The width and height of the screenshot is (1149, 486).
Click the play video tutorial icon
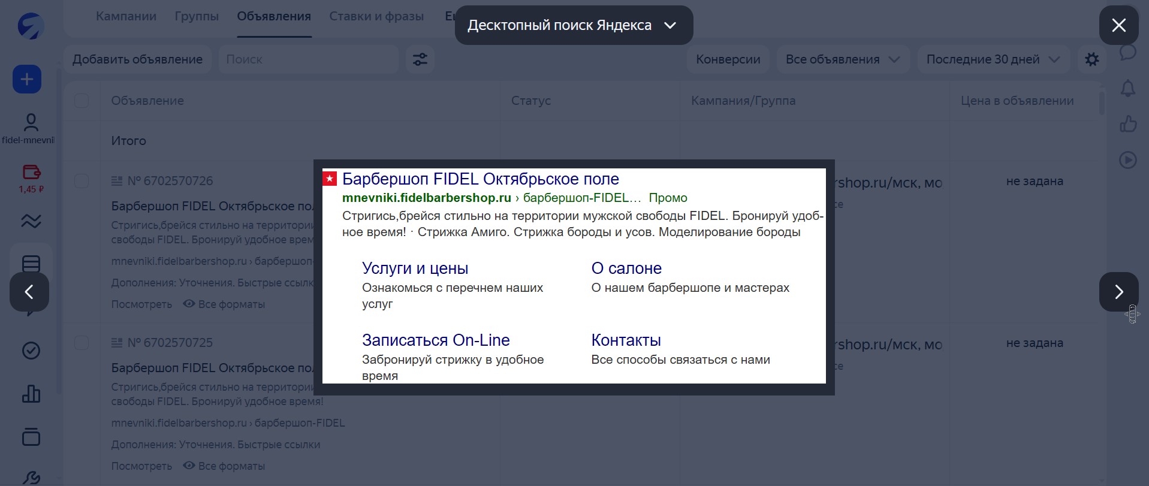click(1128, 160)
